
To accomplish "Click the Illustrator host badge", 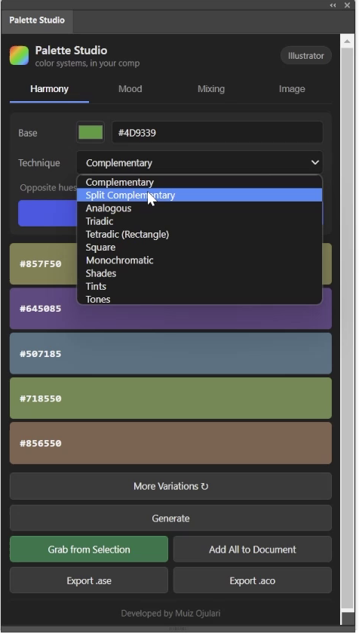I will (x=305, y=56).
